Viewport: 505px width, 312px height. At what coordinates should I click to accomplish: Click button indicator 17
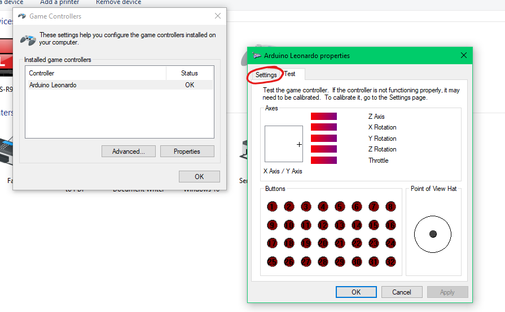click(x=272, y=243)
